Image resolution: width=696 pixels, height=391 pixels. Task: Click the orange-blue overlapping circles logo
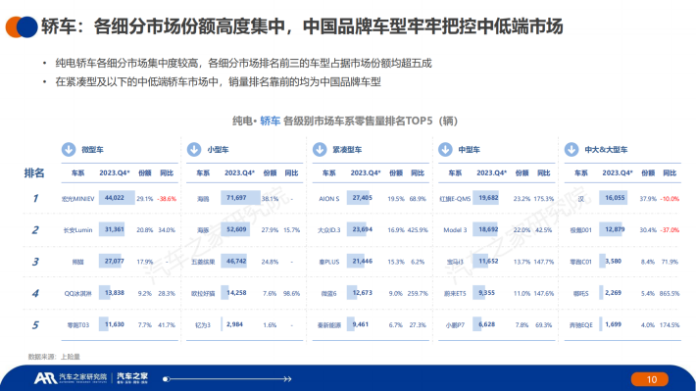(x=21, y=26)
